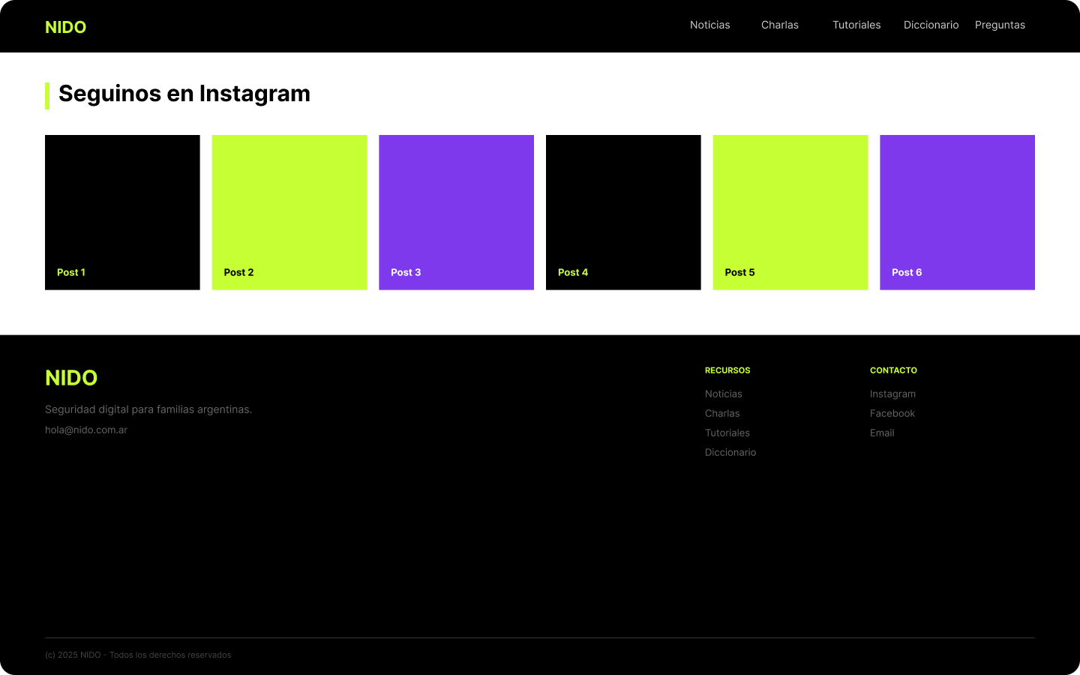Viewport: 1080px width, 675px height.
Task: Click the large NIDO logo in the footer
Action: tap(71, 377)
